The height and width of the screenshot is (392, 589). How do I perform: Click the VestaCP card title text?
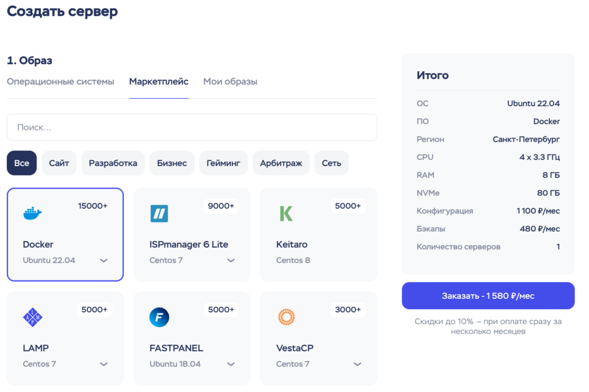pyautogui.click(x=294, y=348)
